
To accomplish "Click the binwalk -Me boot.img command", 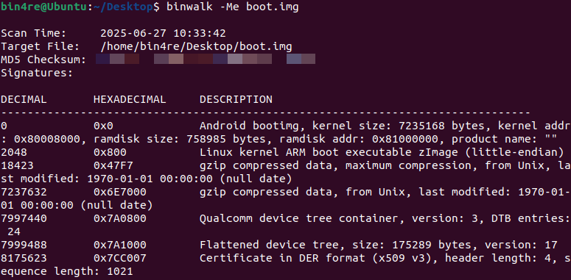I will pos(233,7).
